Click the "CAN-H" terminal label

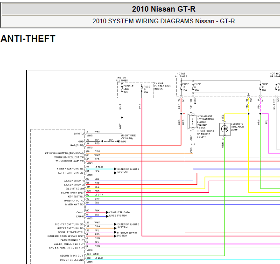coord(80,217)
